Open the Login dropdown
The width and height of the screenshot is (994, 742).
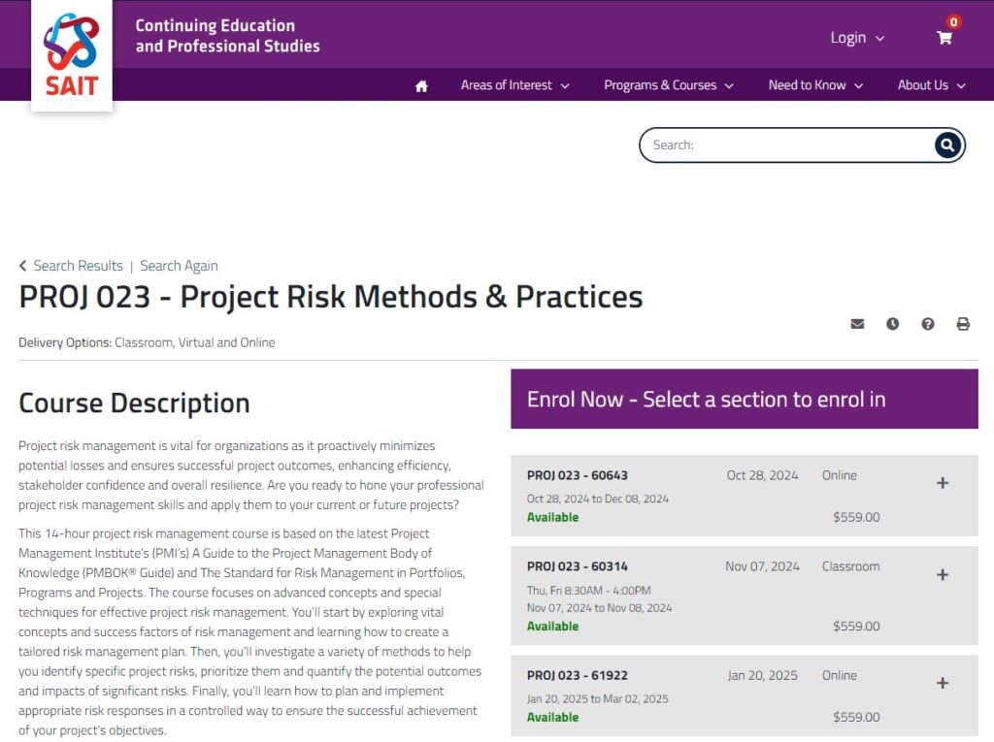(857, 38)
